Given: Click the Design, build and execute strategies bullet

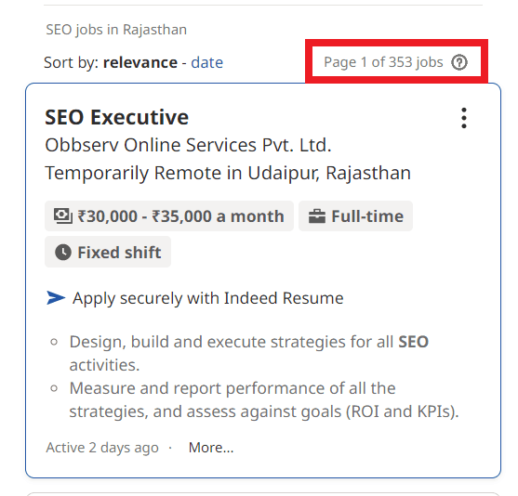Looking at the screenshot, I should [x=248, y=353].
